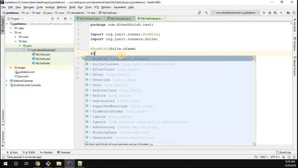Open Search Everywhere magnifier icon
This screenshot has width=298, height=168.
click(x=294, y=13)
